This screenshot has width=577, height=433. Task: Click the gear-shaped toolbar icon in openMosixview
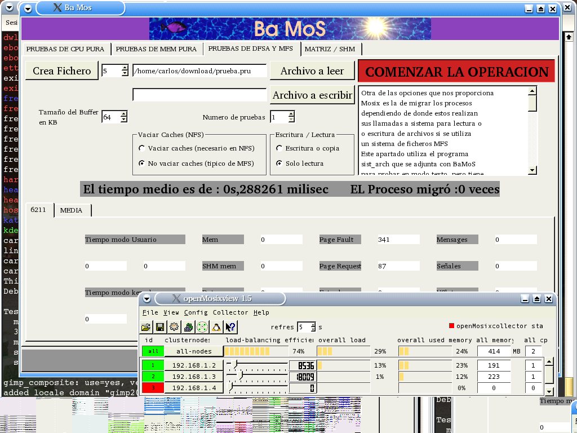pyautogui.click(x=174, y=327)
